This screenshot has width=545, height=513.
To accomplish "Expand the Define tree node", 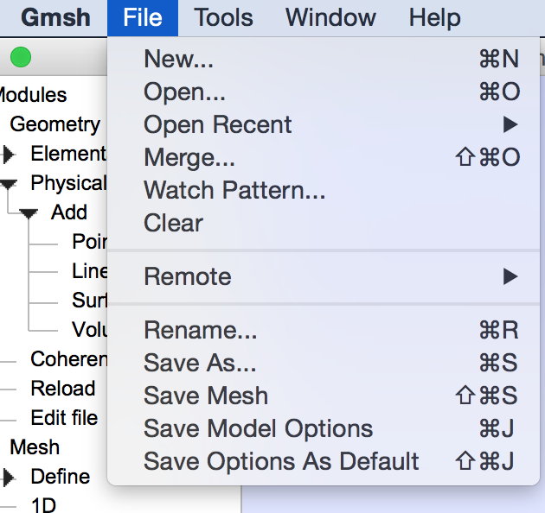I will coord(9,478).
